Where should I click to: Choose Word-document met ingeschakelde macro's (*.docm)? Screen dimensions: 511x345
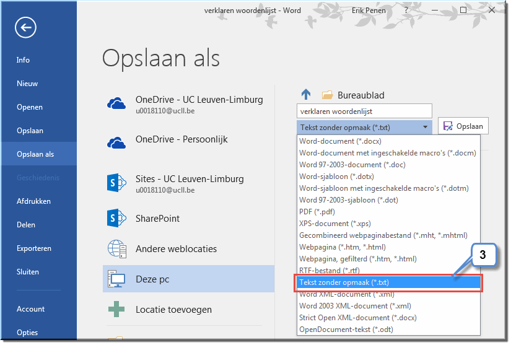pyautogui.click(x=388, y=153)
